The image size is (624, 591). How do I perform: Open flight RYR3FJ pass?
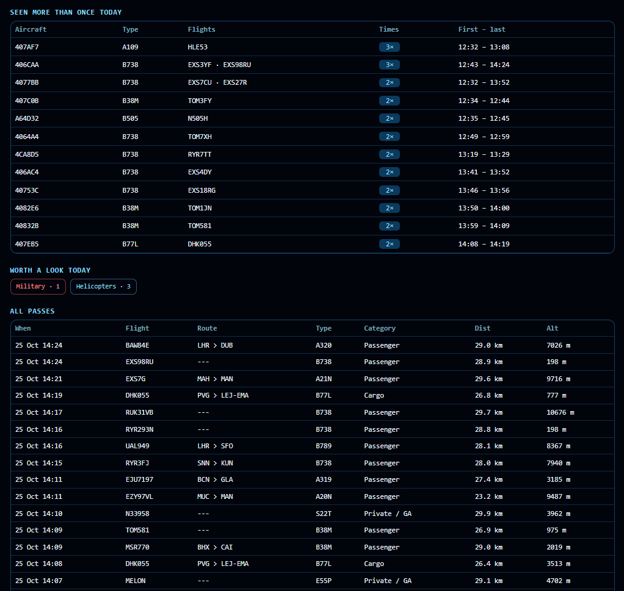pos(313,463)
